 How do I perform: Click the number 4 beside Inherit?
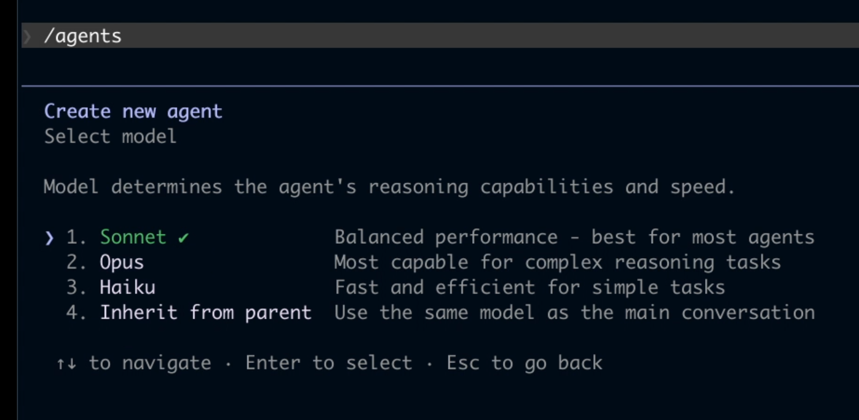(x=76, y=313)
